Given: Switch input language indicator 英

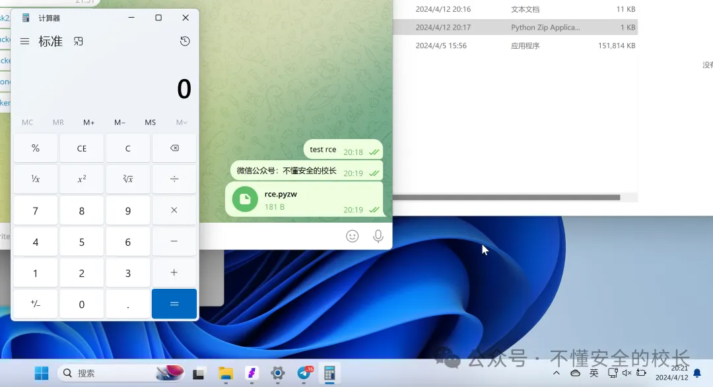Looking at the screenshot, I should [x=594, y=373].
